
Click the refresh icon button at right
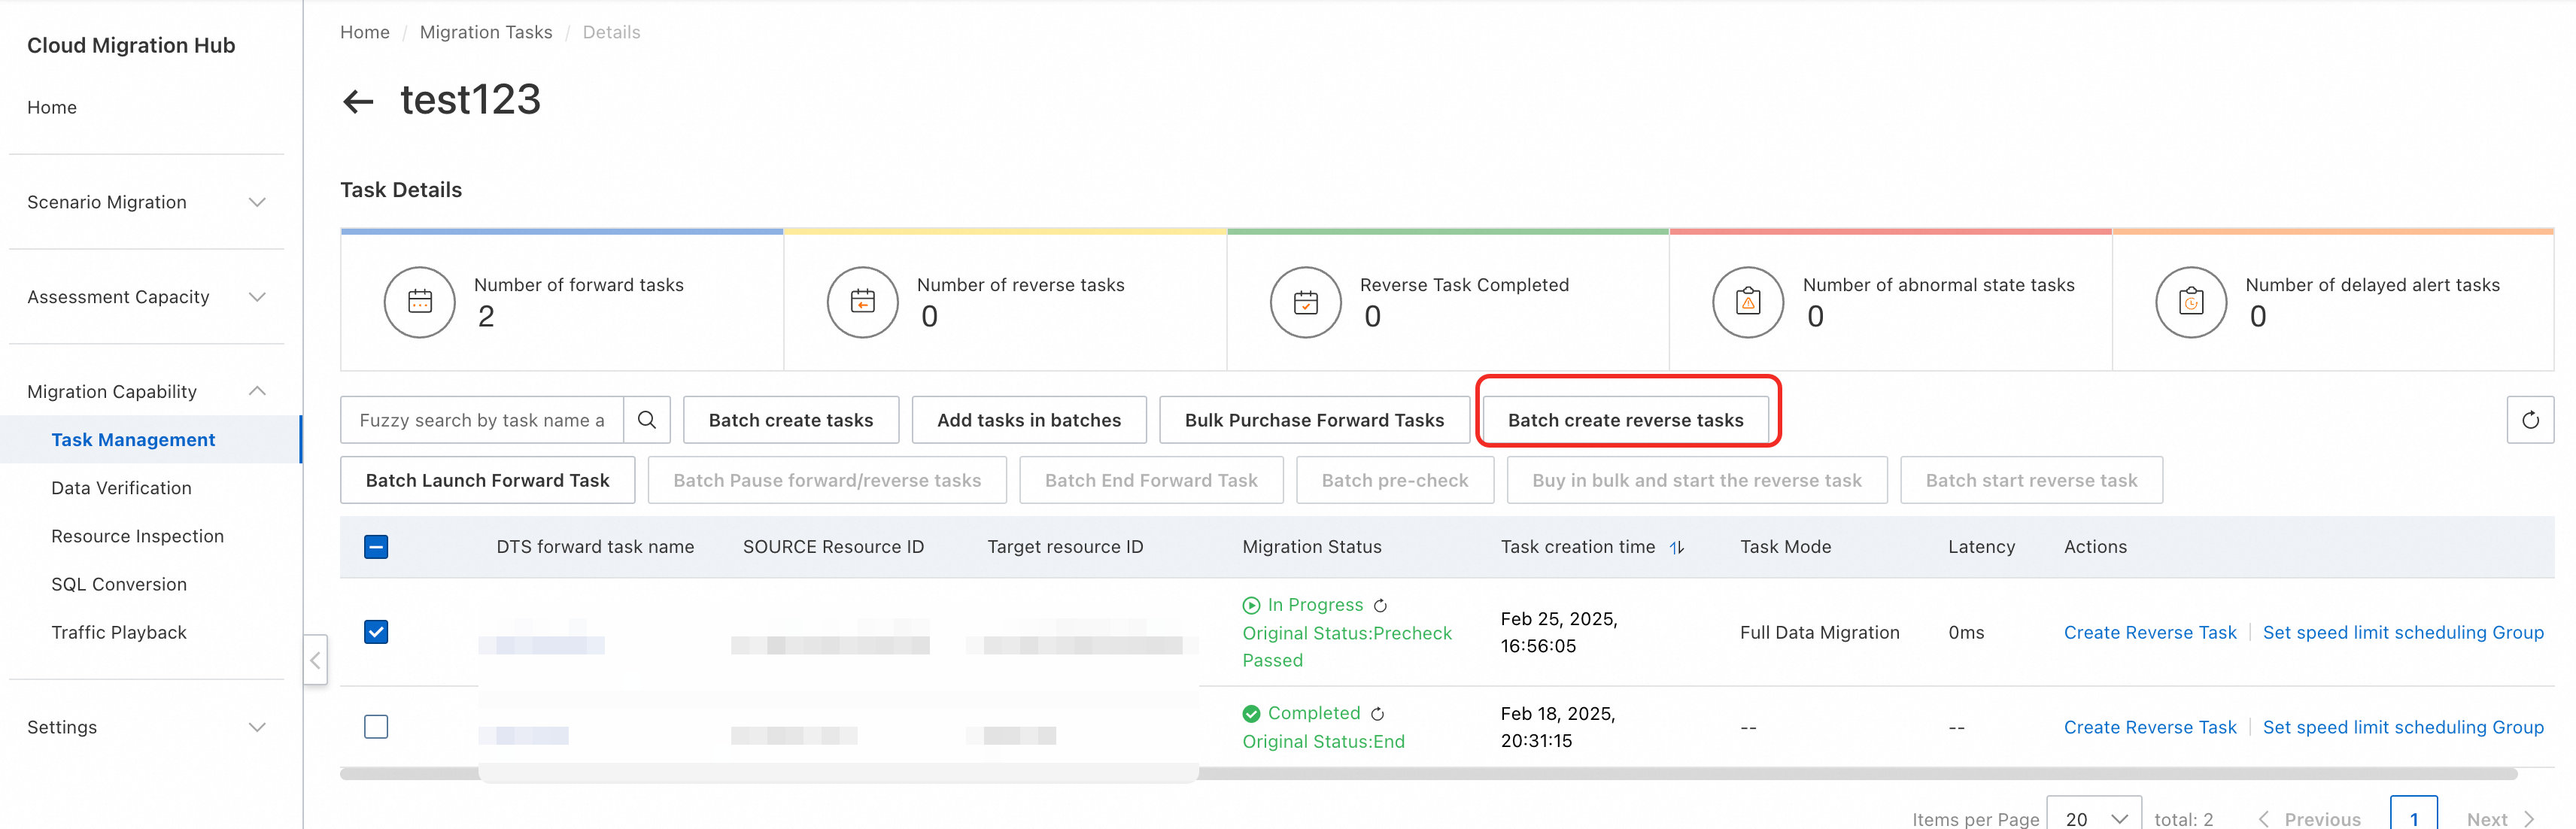pyautogui.click(x=2529, y=420)
